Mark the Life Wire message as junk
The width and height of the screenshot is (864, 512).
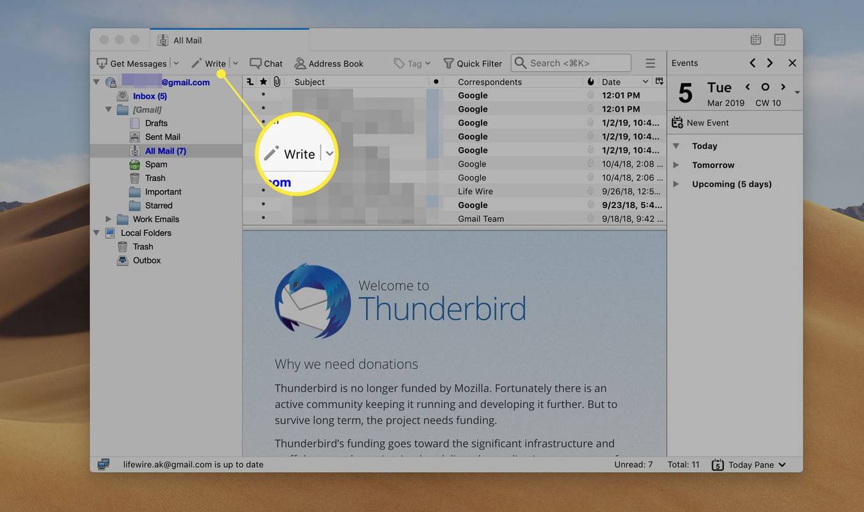pos(590,191)
